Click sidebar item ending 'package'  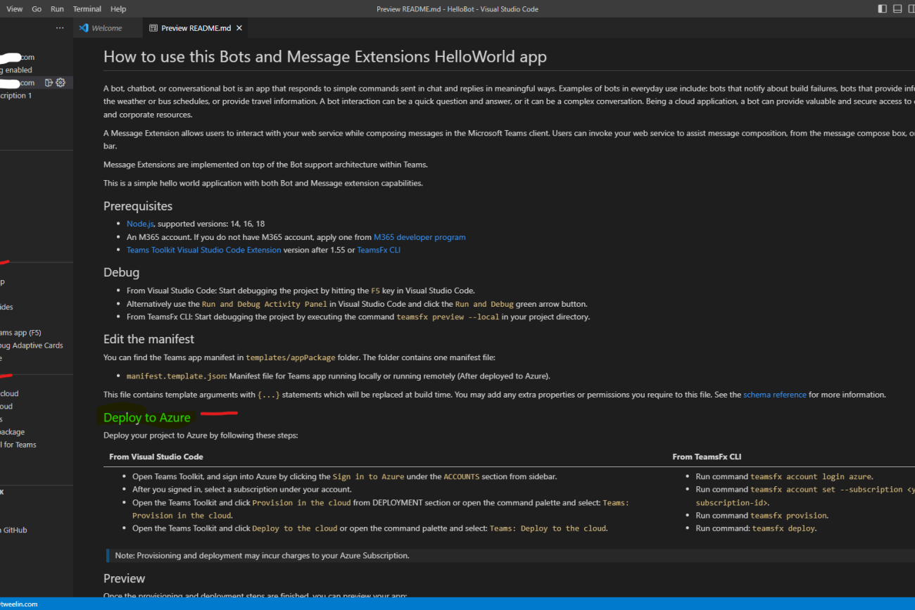13,432
